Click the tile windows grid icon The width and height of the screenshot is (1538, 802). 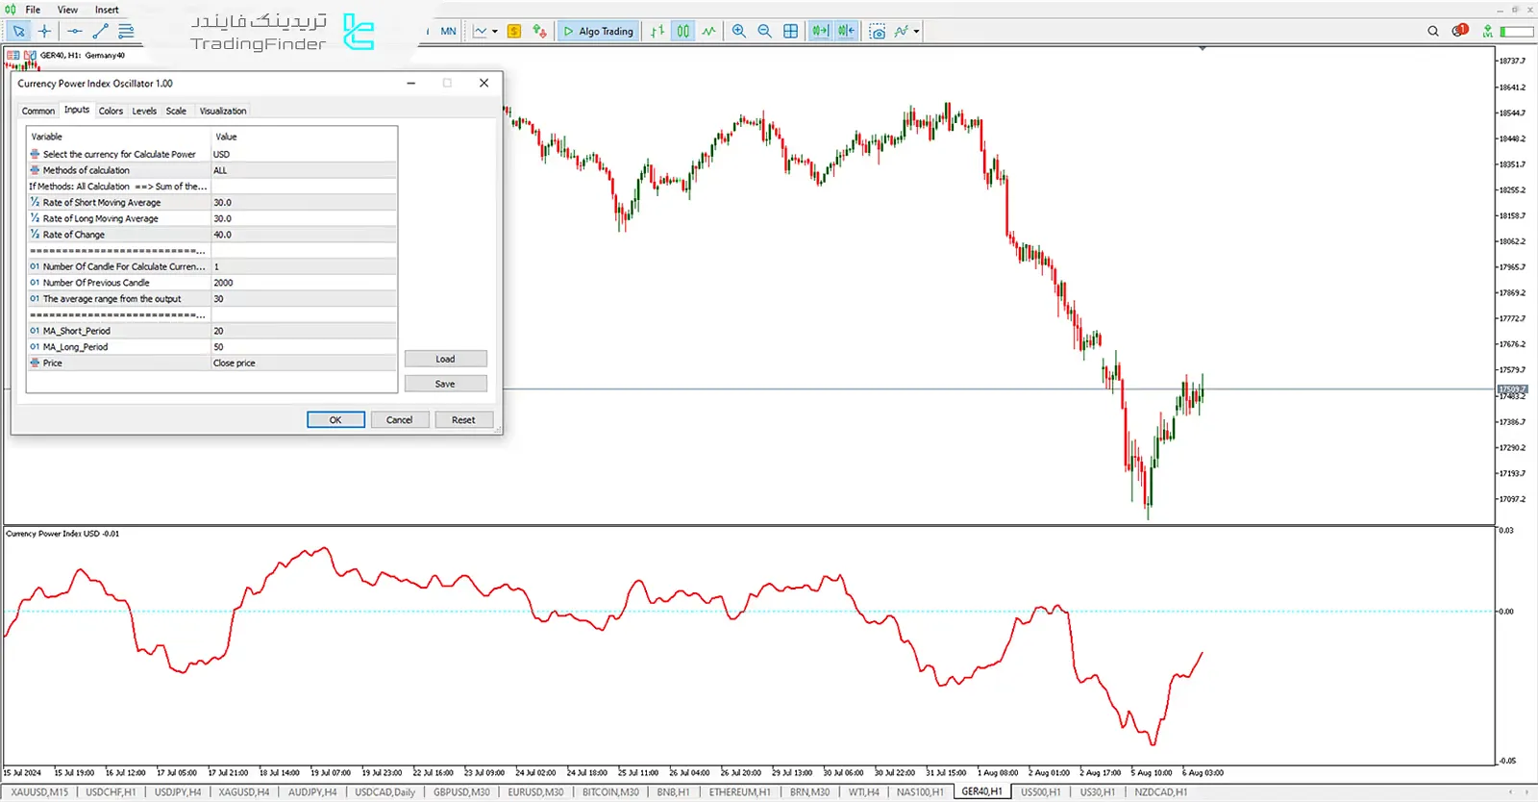click(x=790, y=31)
